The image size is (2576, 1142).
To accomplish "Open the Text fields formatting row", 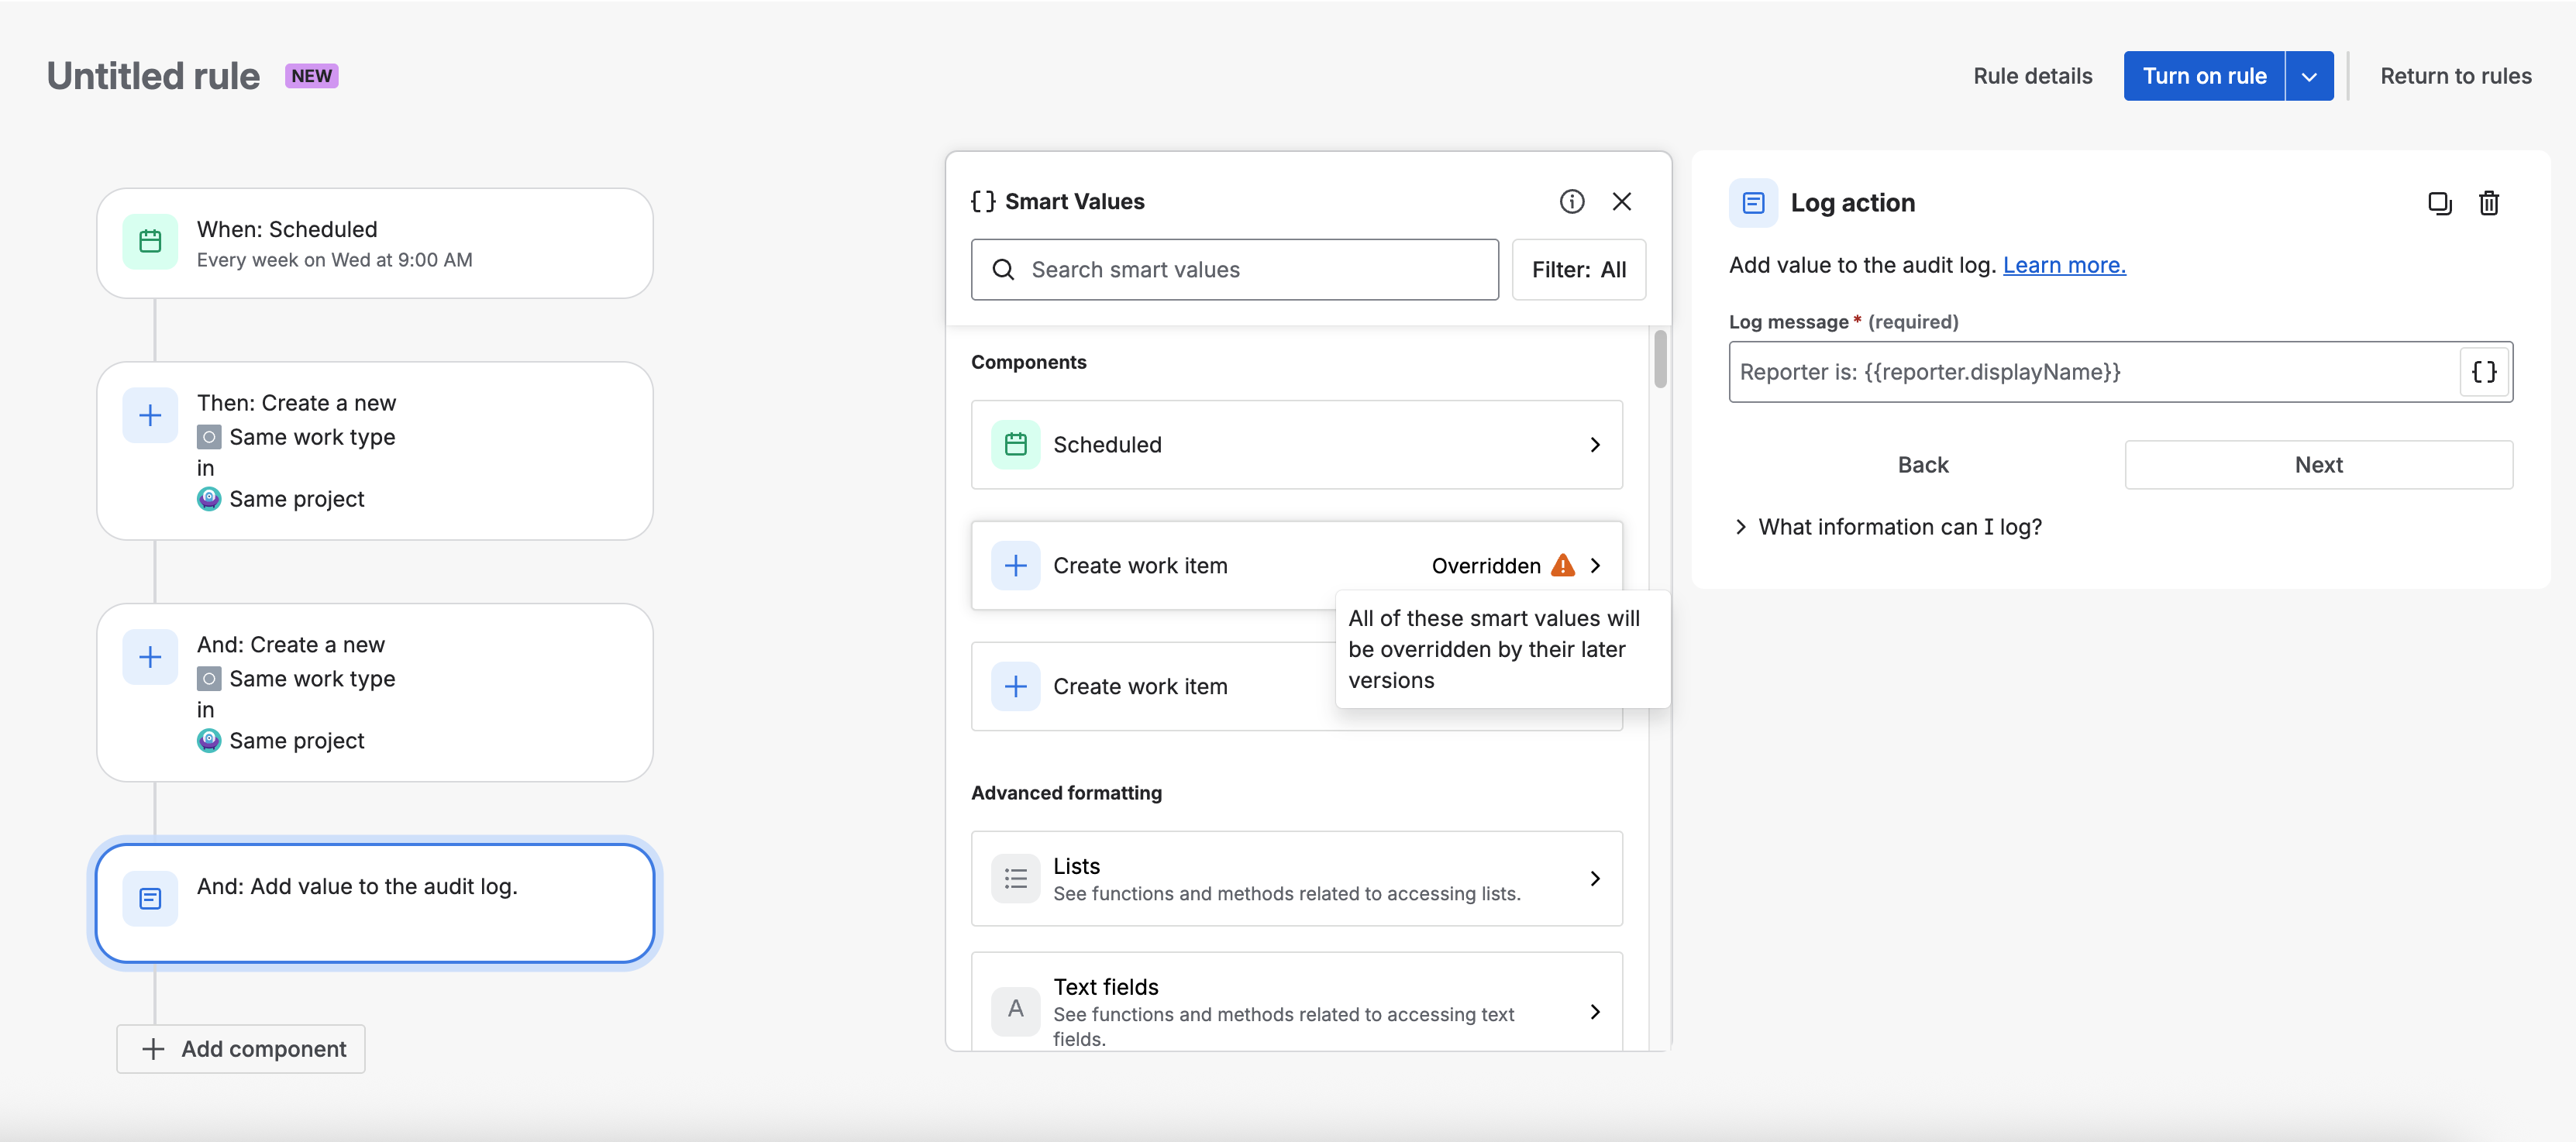I will pyautogui.click(x=1296, y=1003).
